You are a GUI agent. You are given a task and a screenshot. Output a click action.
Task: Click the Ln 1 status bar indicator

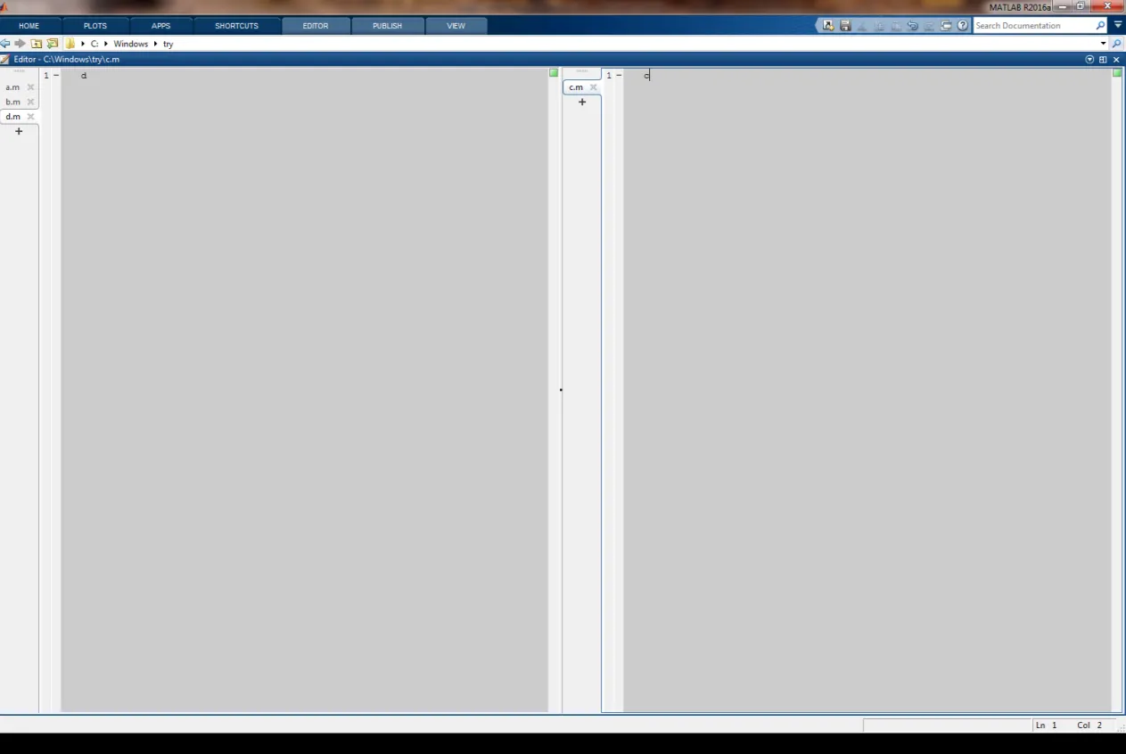(x=1046, y=725)
